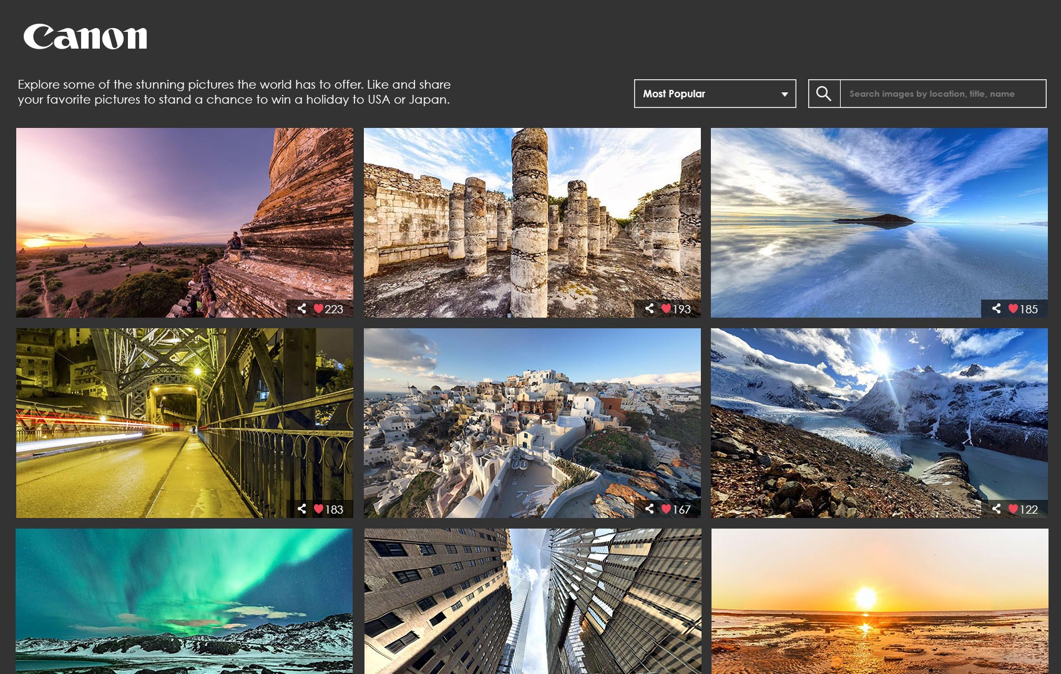1061x674 pixels.
Task: Like the hillside town photo showing 167
Action: click(666, 509)
